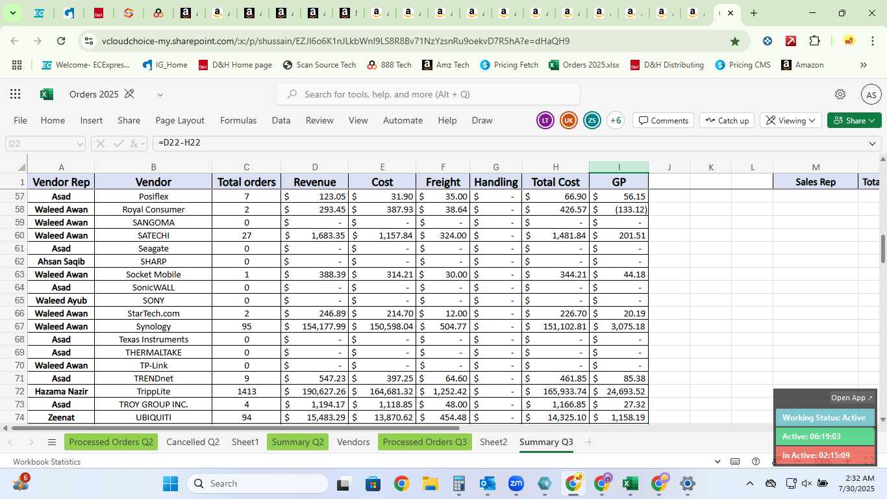
Task: Open the Excel settings gear
Action: click(x=840, y=94)
